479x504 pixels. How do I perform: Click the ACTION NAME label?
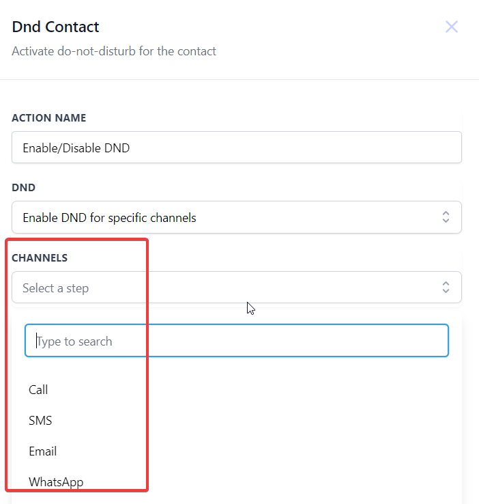49,118
